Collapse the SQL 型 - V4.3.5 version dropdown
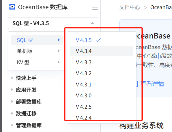This screenshot has height=132, width=172. click(53, 23)
